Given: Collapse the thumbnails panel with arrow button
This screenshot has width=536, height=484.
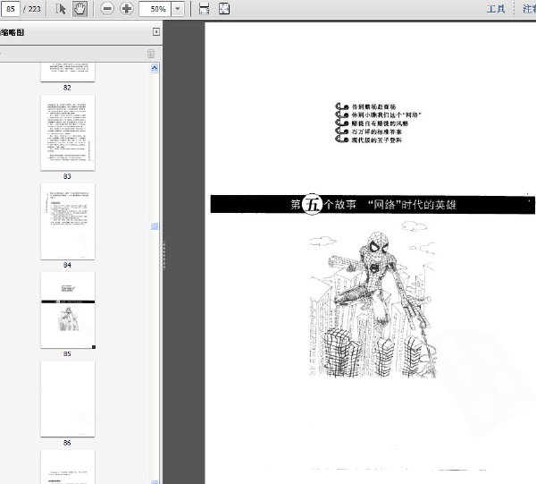Looking at the screenshot, I should point(156,32).
